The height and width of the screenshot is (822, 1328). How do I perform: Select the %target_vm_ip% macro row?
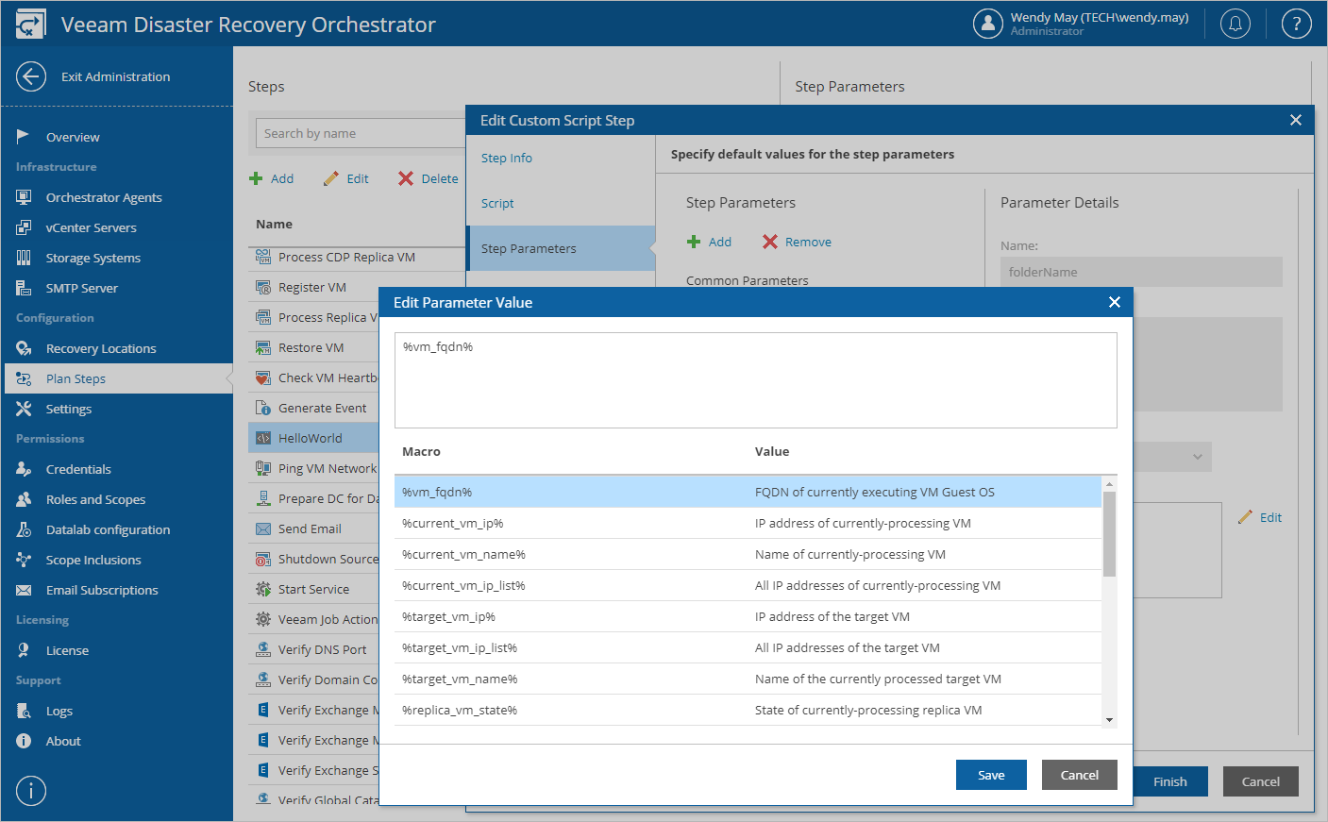click(748, 616)
